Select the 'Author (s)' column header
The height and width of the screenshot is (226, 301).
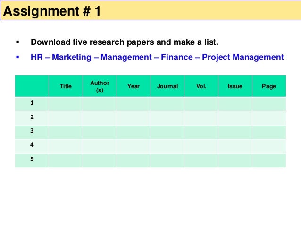click(x=100, y=86)
